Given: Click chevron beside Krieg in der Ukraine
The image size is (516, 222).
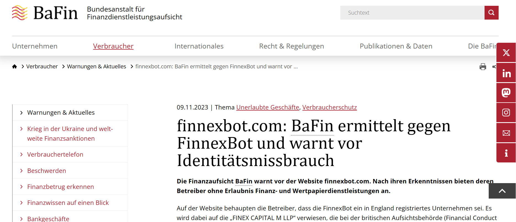Looking at the screenshot, I should tap(21, 129).
